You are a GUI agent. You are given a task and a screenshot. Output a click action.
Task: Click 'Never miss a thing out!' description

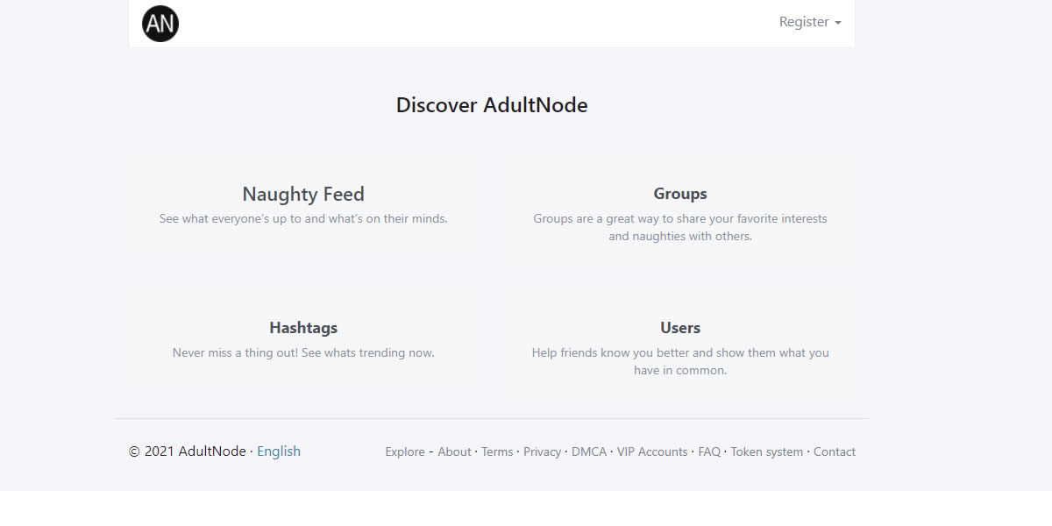(x=303, y=352)
